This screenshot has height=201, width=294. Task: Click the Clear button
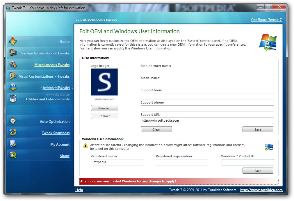pyautogui.click(x=156, y=129)
